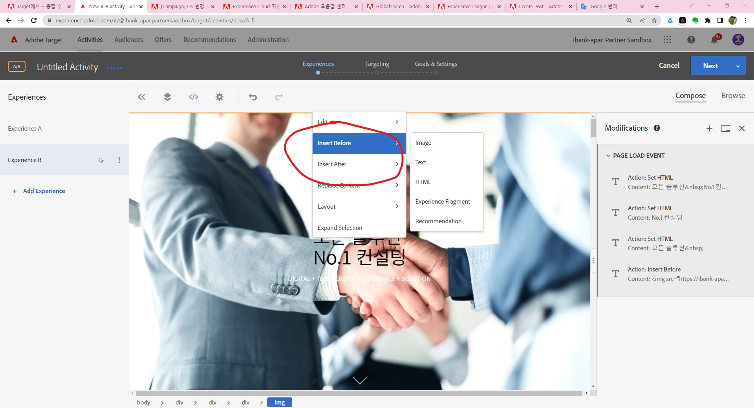Click the Adobe Target logo

[14, 40]
